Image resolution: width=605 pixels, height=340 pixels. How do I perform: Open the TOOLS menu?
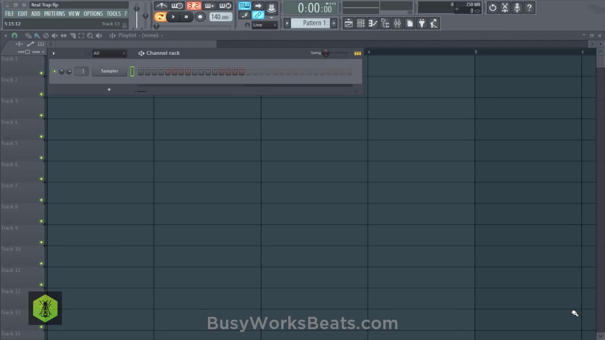coord(114,14)
